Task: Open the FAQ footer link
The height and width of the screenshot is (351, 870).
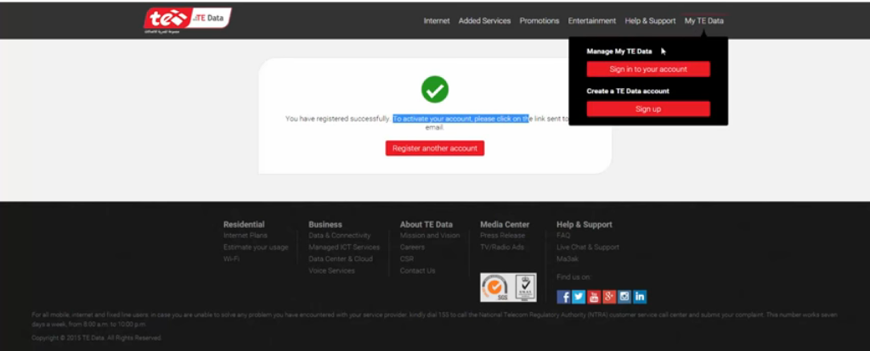Action: 563,236
